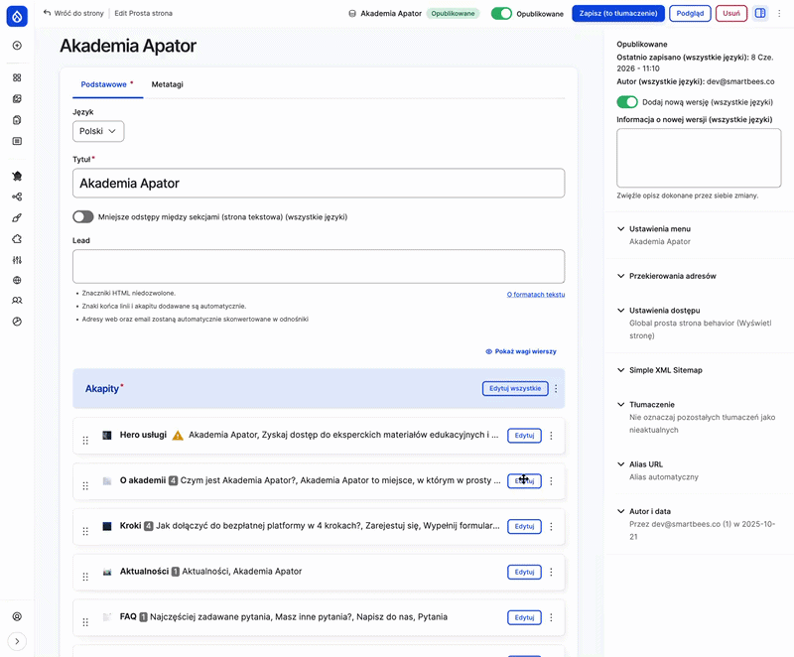The width and height of the screenshot is (794, 657).
Task: Open the top-right three-dot more actions menu
Action: [x=779, y=13]
